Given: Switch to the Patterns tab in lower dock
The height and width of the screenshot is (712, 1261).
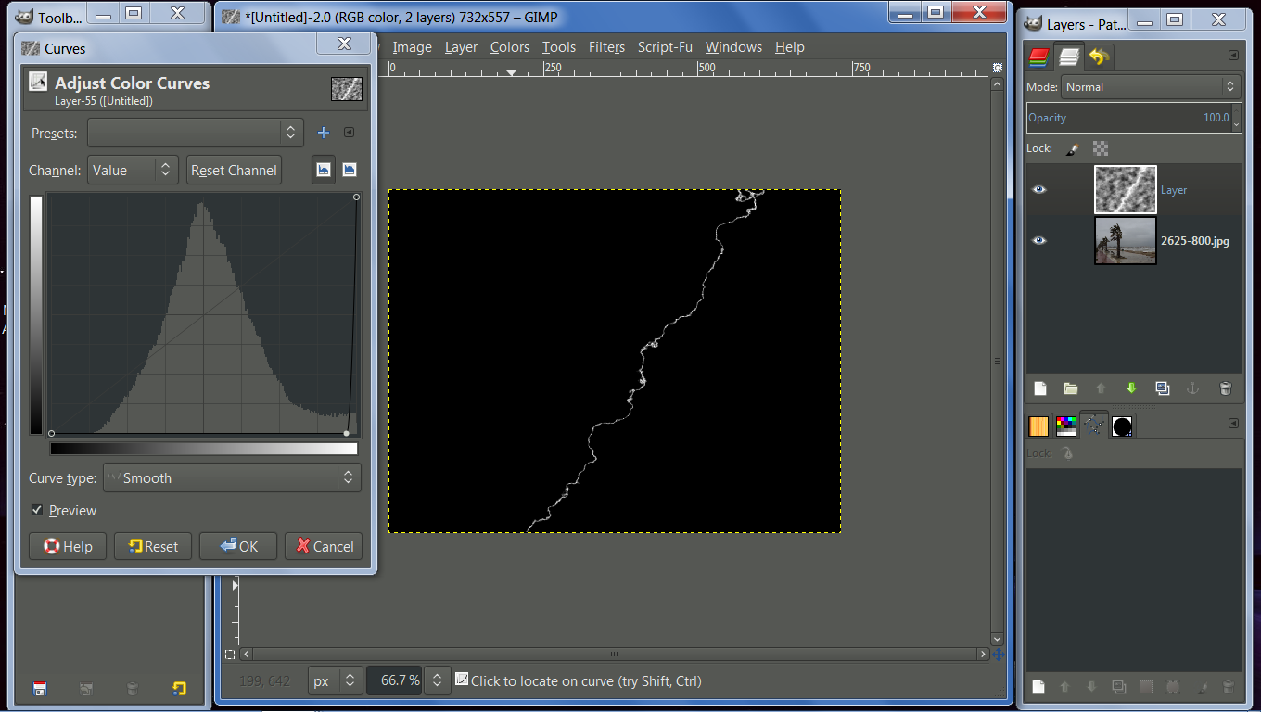Looking at the screenshot, I should click(x=1038, y=426).
